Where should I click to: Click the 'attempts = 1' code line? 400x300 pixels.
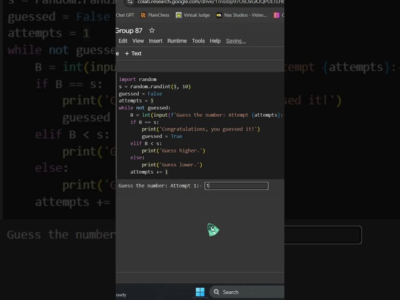(136, 101)
